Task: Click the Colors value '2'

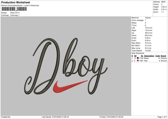Action: tap(162, 4)
